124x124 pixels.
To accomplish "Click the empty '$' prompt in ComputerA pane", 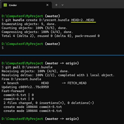I will pyautogui.click(x=3, y=48).
